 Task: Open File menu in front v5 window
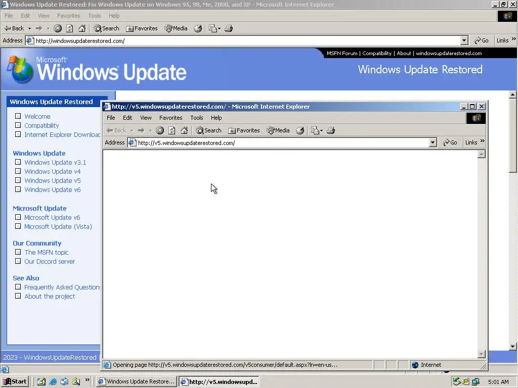111,118
